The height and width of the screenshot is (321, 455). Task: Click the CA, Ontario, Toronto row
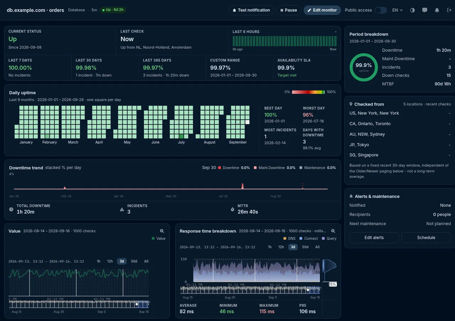coord(400,124)
